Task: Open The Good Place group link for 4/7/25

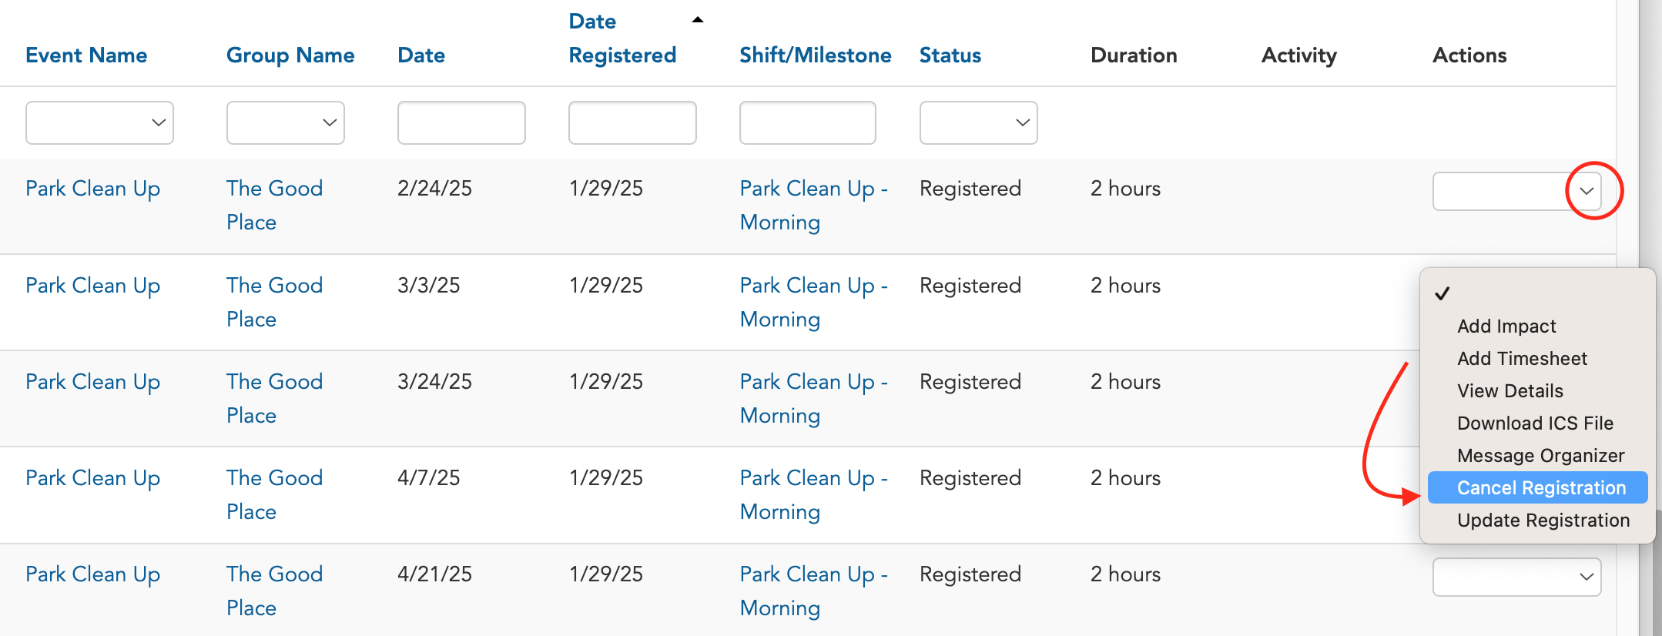Action: pos(274,494)
